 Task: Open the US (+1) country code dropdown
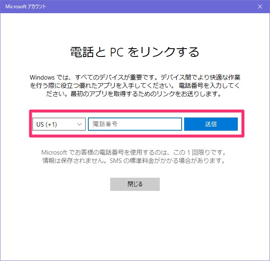[x=59, y=124]
